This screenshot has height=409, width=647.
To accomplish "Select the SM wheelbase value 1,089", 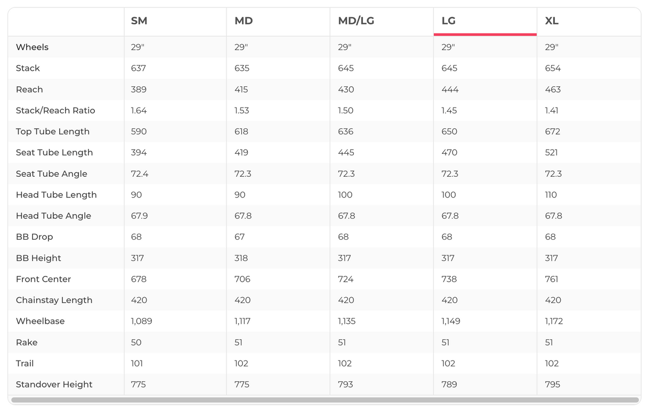I will pos(141,321).
